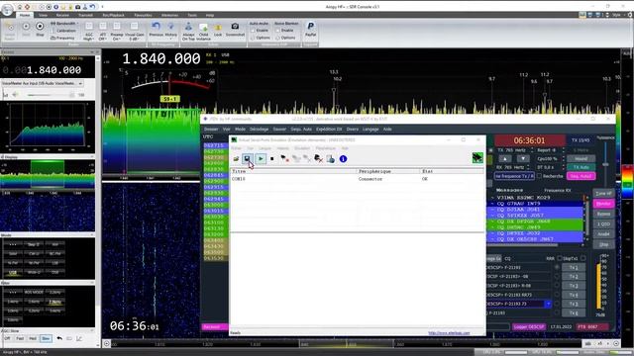Start emulation with the green play icon
Image resolution: width=634 pixels, height=356 pixels.
pyautogui.click(x=261, y=159)
